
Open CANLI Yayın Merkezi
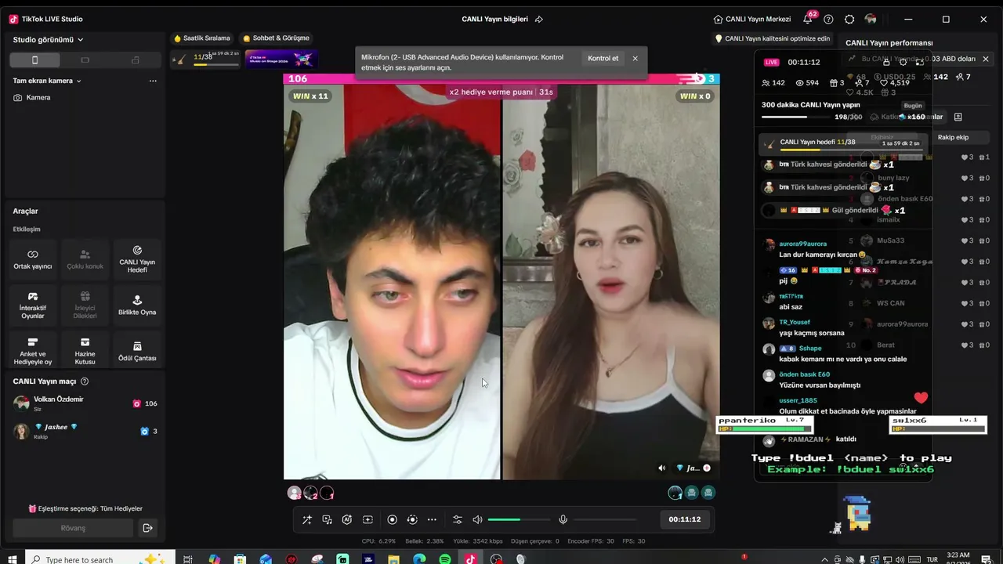(752, 19)
